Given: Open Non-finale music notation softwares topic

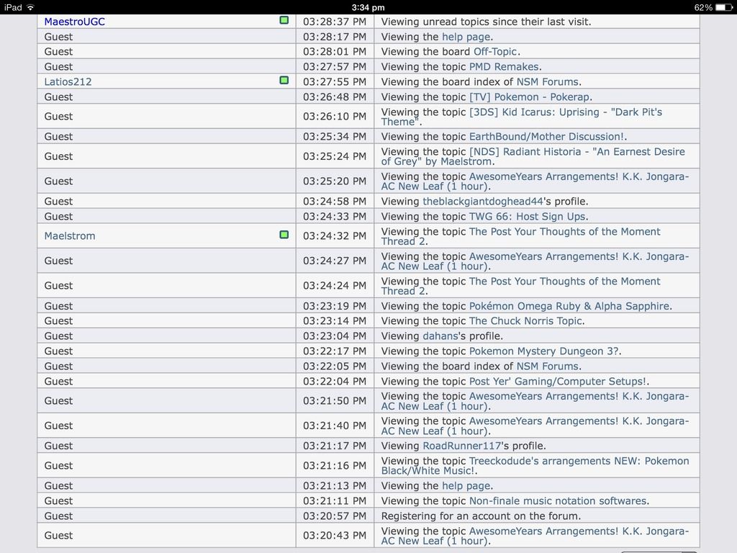Looking at the screenshot, I should pos(558,501).
